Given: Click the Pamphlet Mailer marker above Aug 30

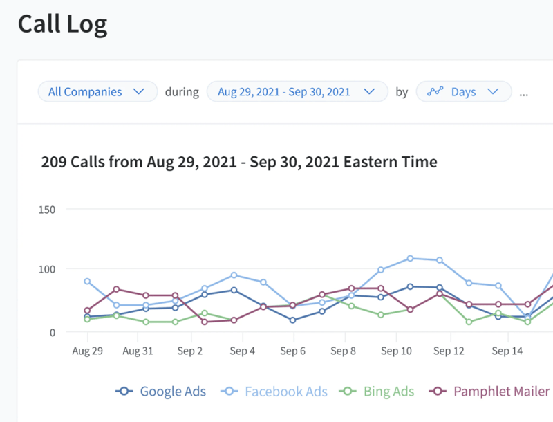Looking at the screenshot, I should click(x=115, y=288).
